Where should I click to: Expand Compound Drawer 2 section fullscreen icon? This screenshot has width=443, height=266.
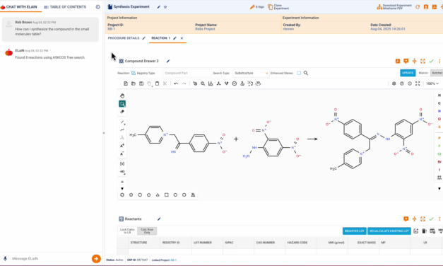tap(423, 61)
